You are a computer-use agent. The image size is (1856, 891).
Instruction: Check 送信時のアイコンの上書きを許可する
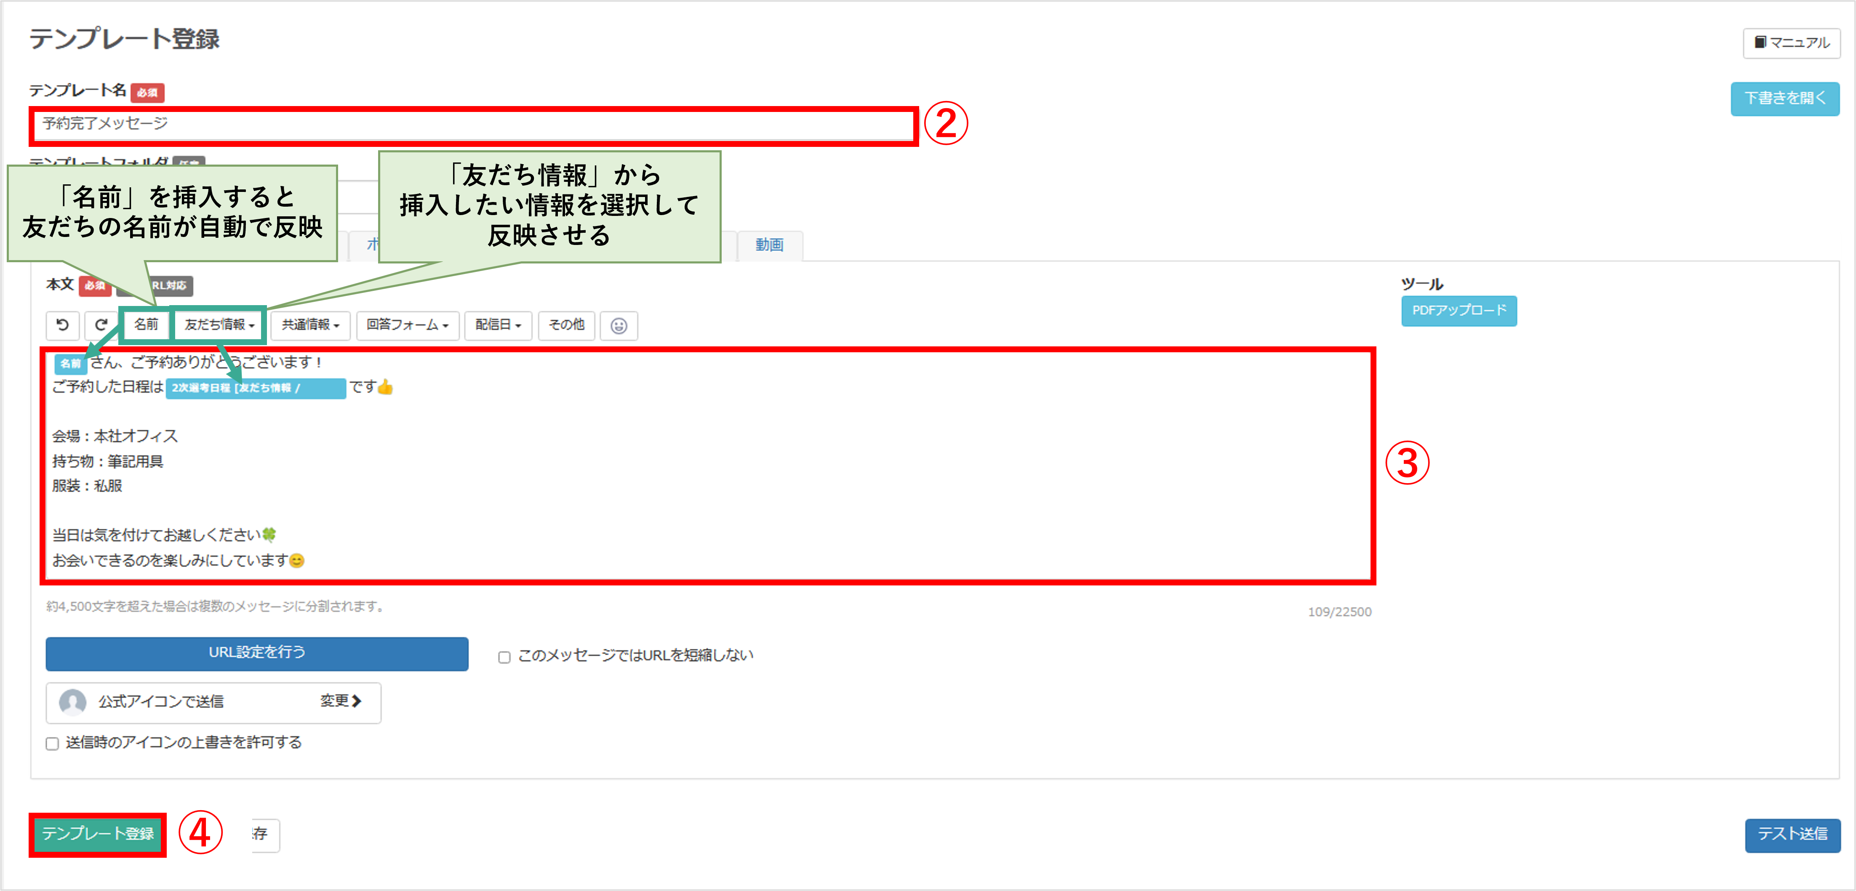tap(52, 743)
